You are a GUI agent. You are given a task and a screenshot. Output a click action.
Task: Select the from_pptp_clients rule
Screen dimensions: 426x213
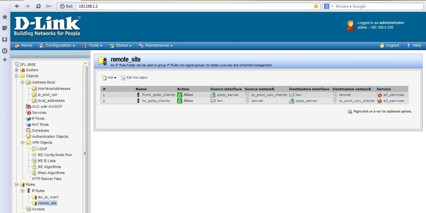click(159, 95)
